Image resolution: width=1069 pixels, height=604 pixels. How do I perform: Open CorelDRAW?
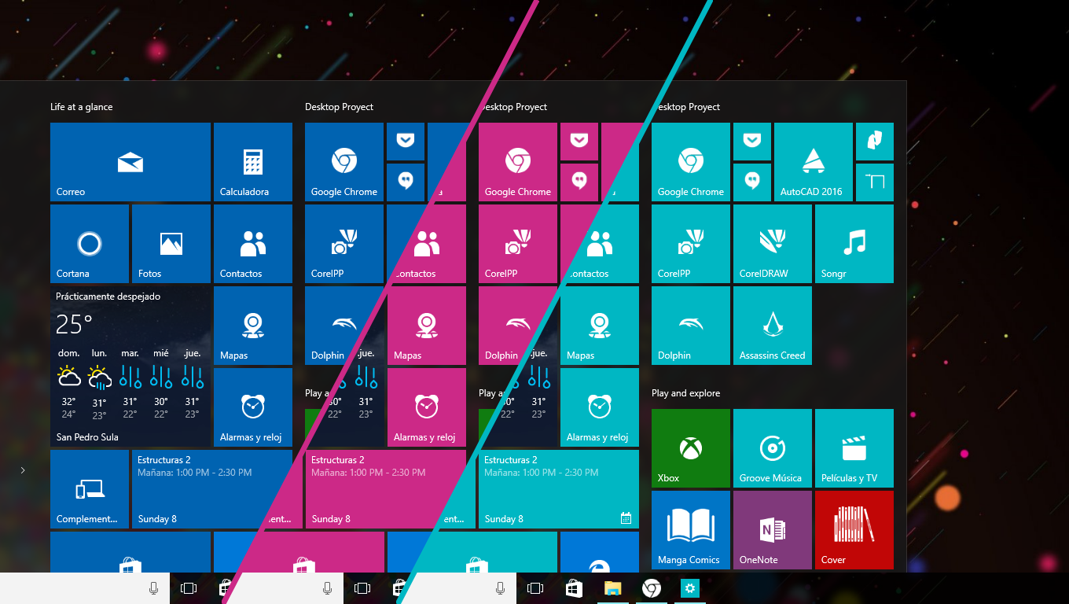coord(772,243)
